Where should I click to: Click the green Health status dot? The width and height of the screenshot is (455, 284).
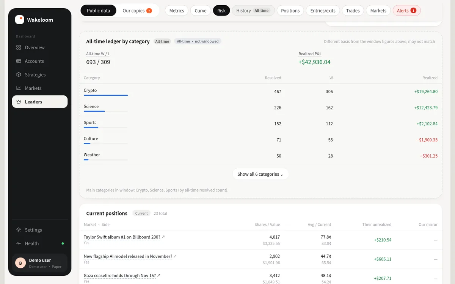tap(63, 244)
